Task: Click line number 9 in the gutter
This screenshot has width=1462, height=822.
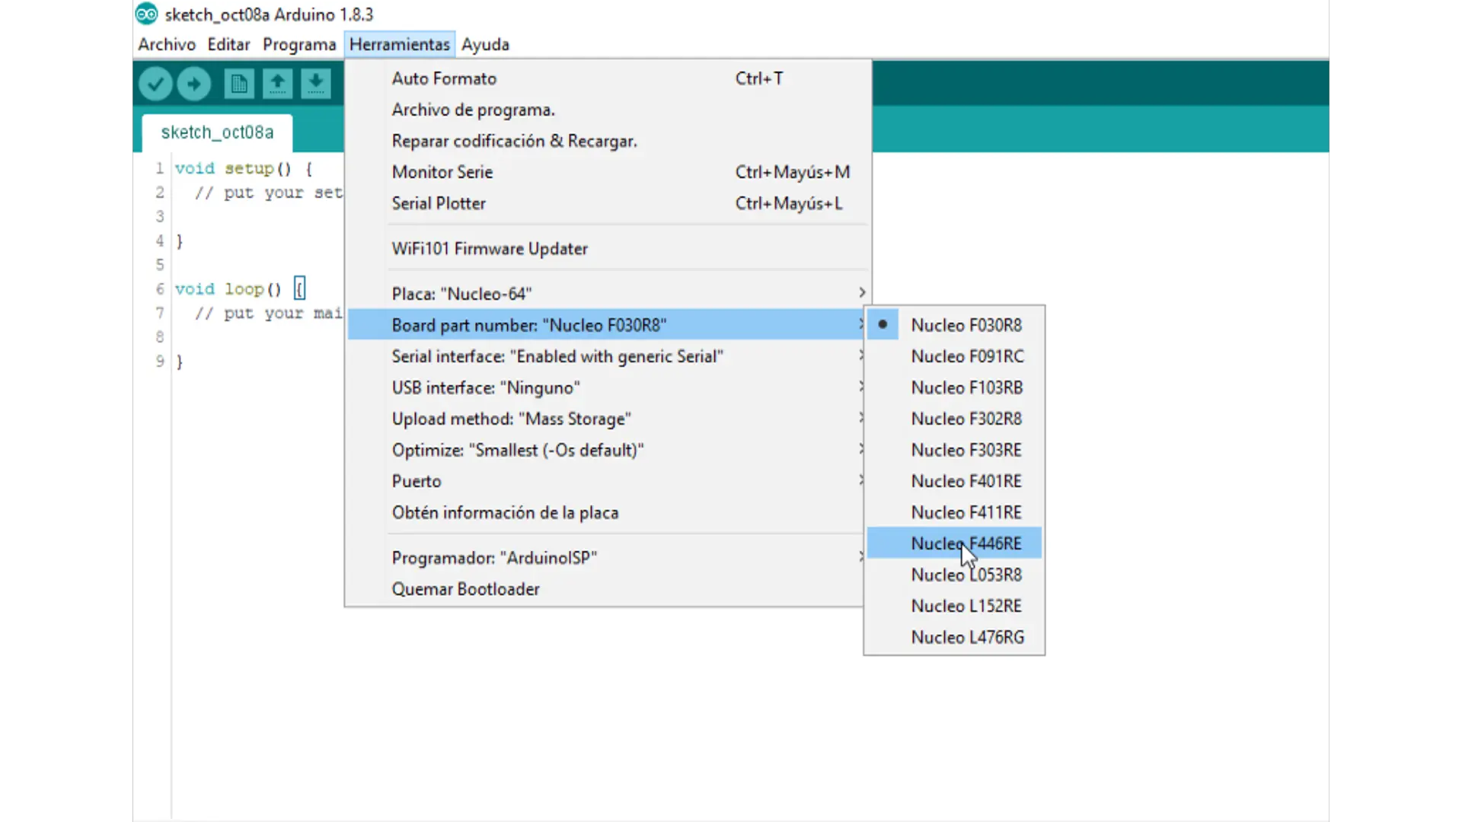Action: point(160,361)
